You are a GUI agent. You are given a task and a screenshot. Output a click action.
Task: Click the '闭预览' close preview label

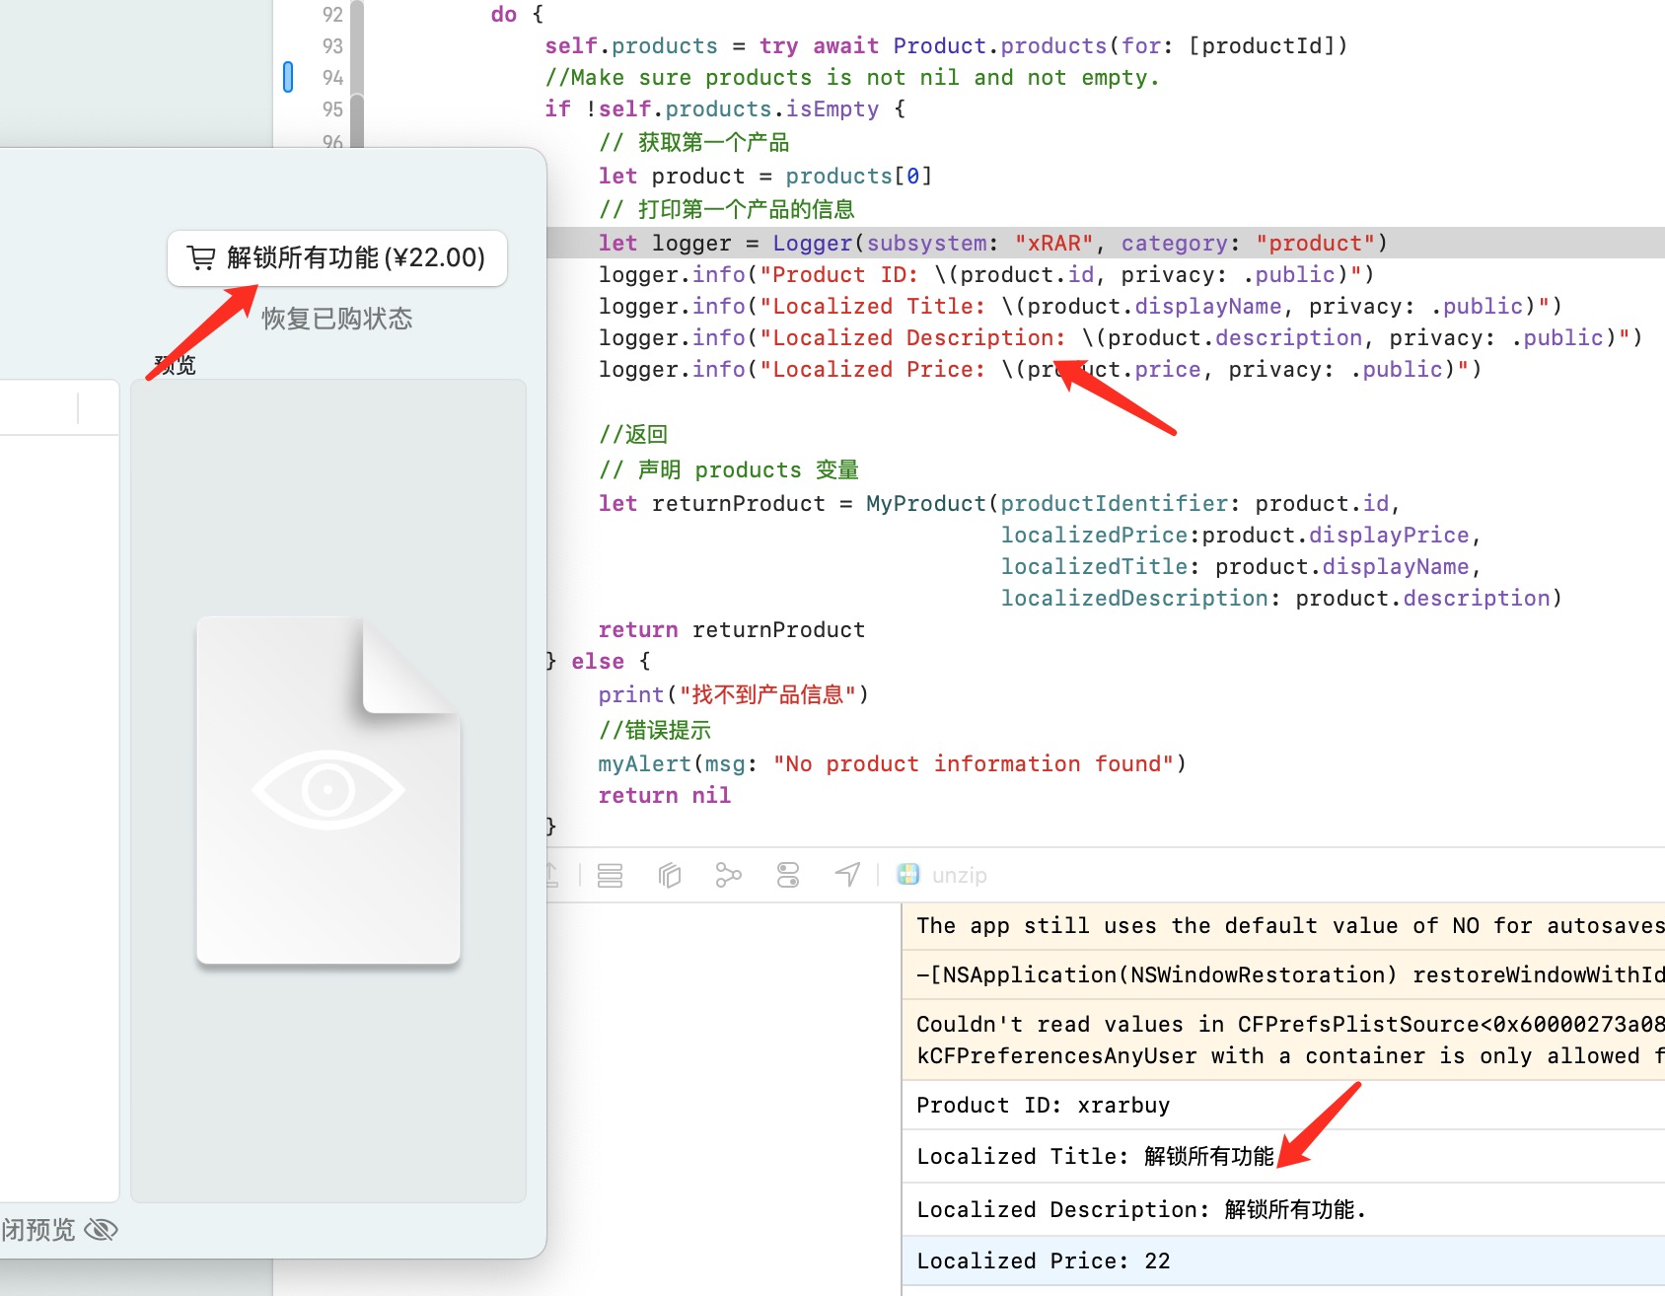tap(37, 1230)
